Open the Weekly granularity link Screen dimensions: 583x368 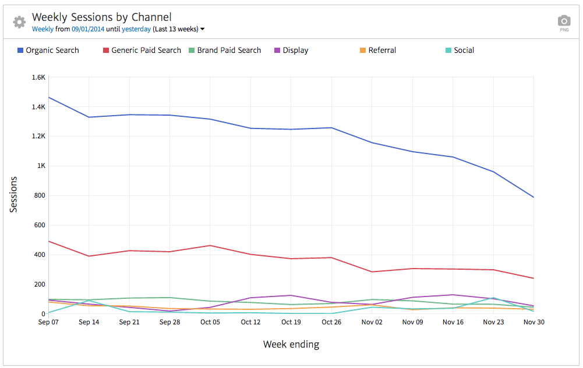43,29
